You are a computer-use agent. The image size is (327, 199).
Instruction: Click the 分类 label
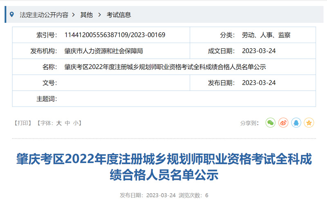pyautogui.click(x=227, y=35)
